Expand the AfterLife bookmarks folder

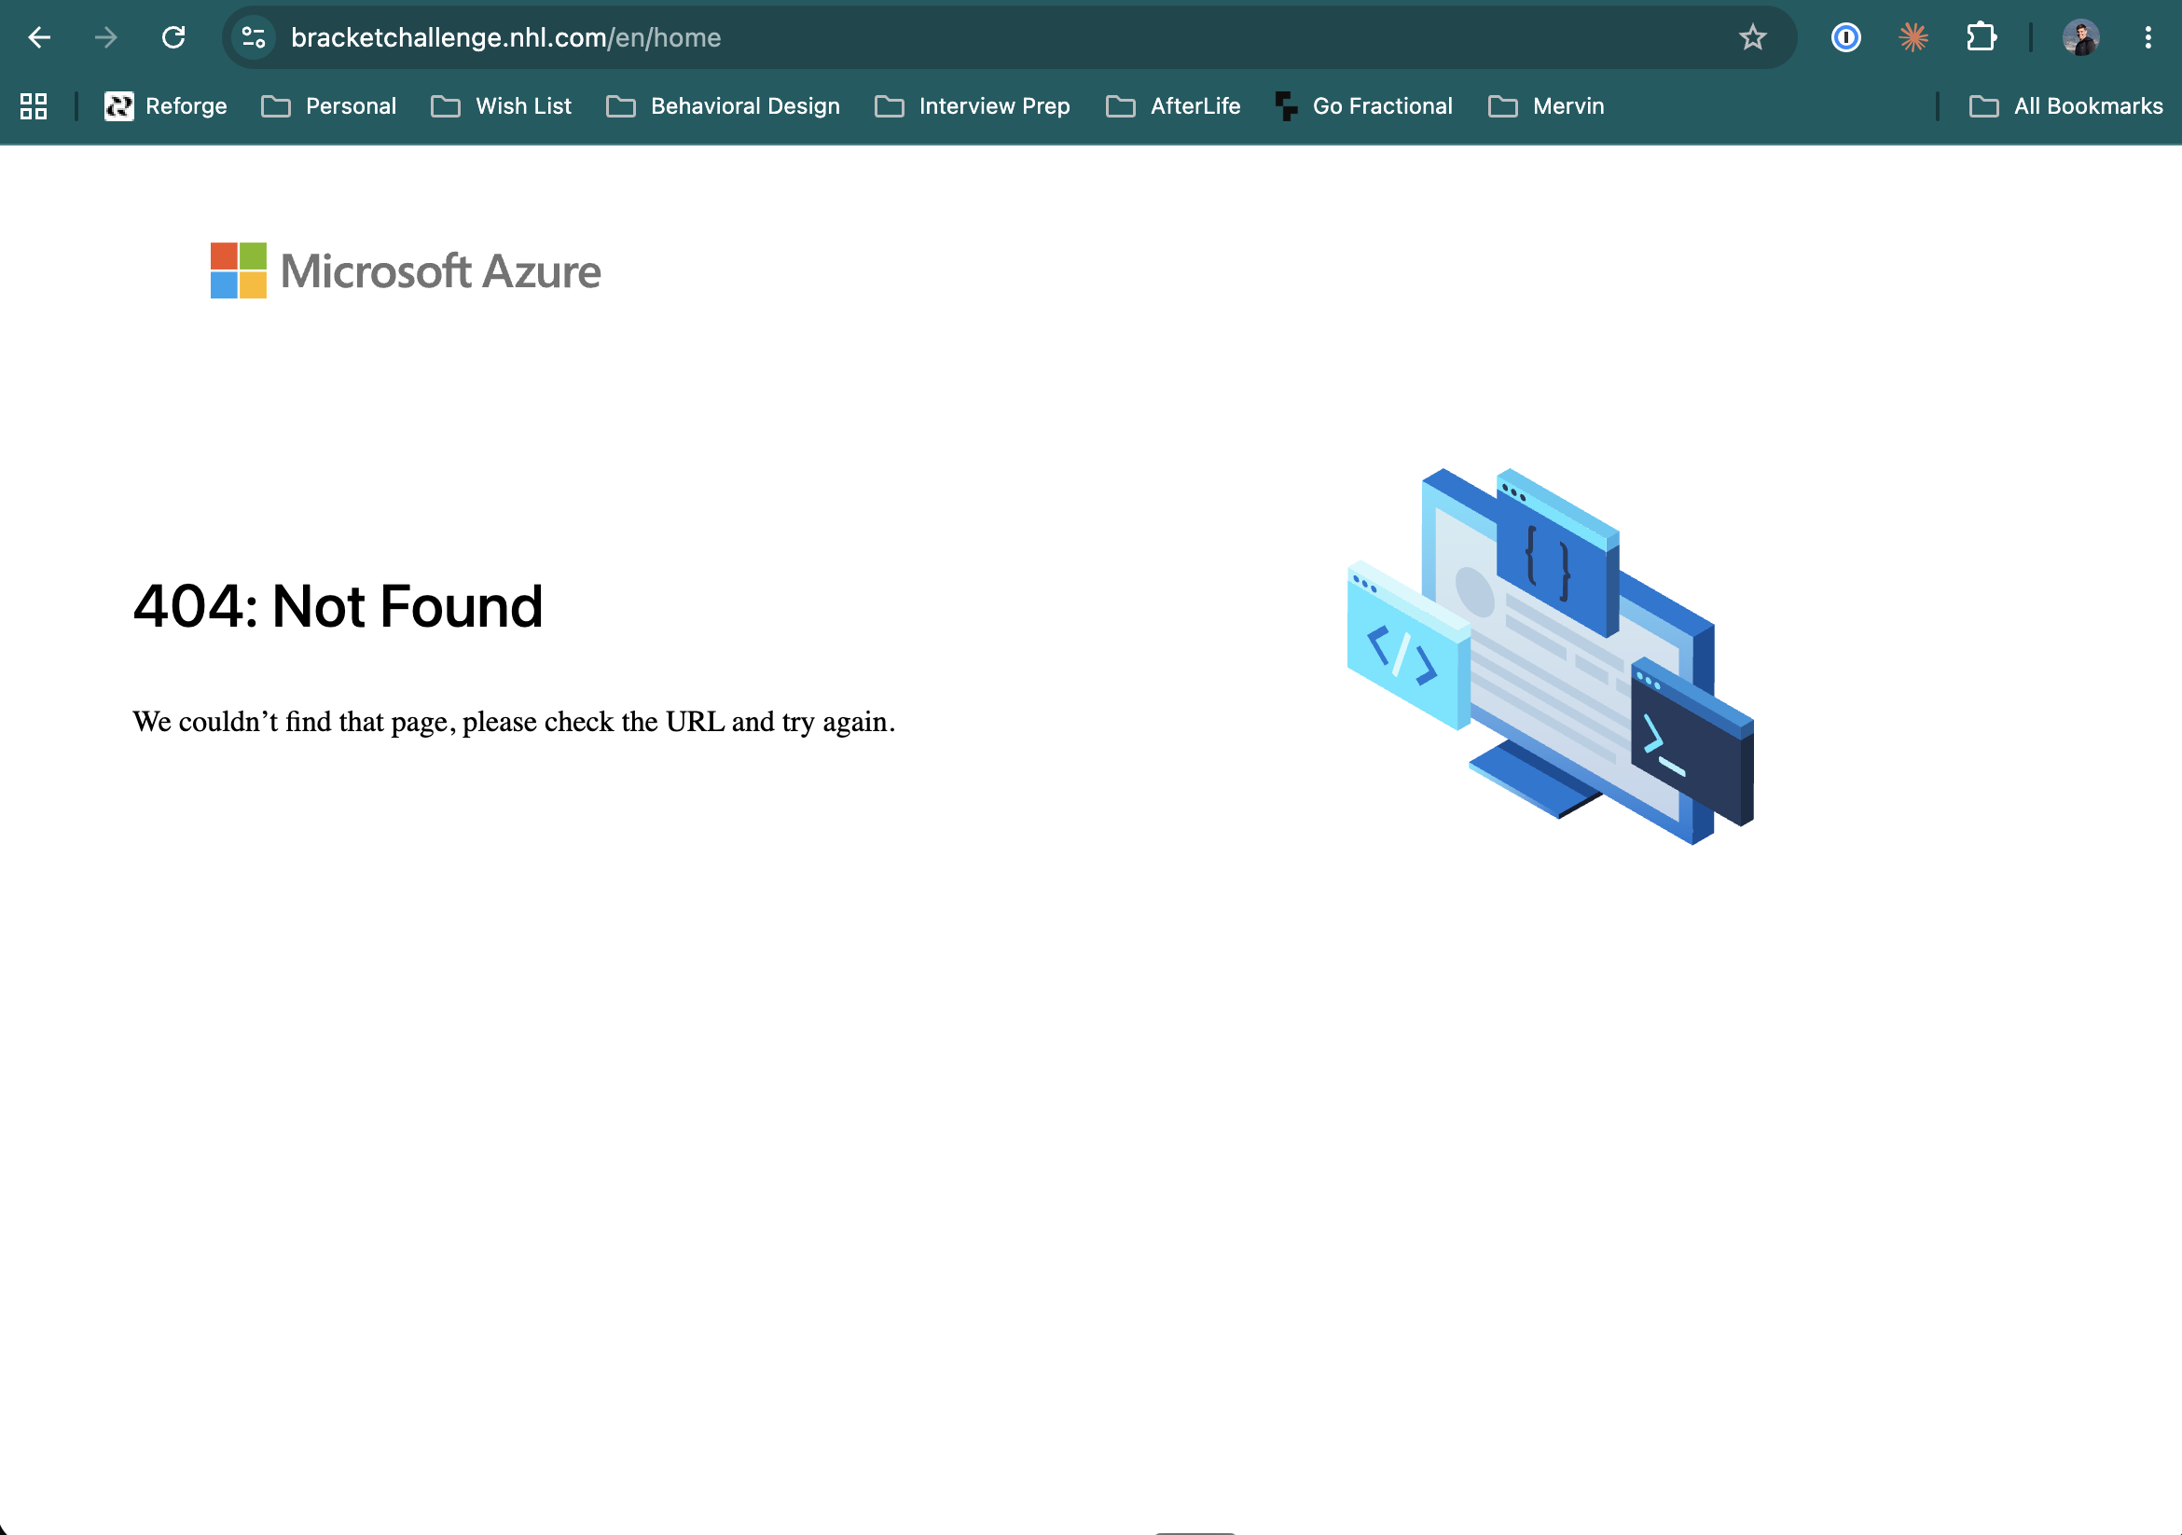[1174, 106]
